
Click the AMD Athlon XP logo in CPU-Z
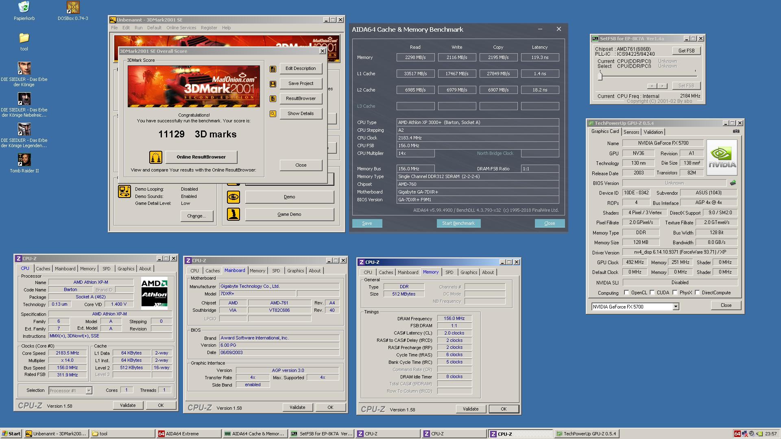pyautogui.click(x=154, y=293)
